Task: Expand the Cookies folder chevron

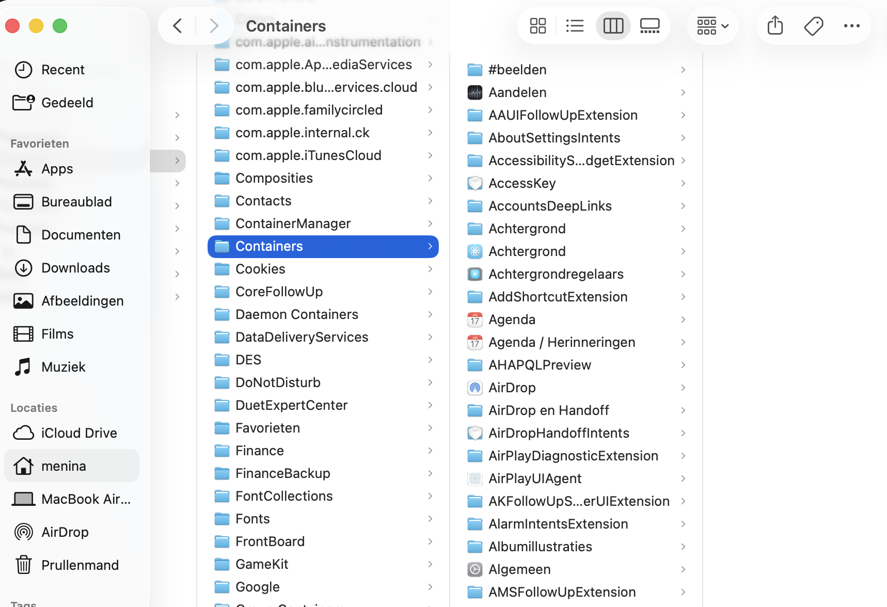Action: coord(430,269)
